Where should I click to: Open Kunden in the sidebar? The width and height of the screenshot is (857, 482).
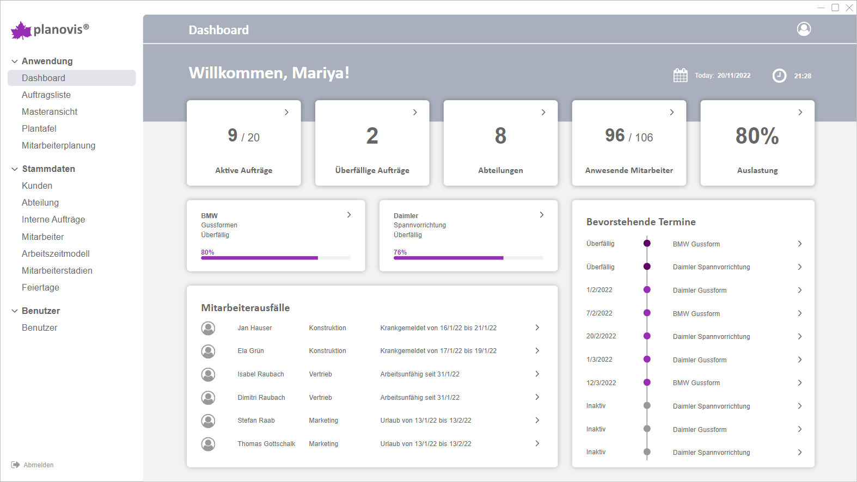[x=37, y=186]
